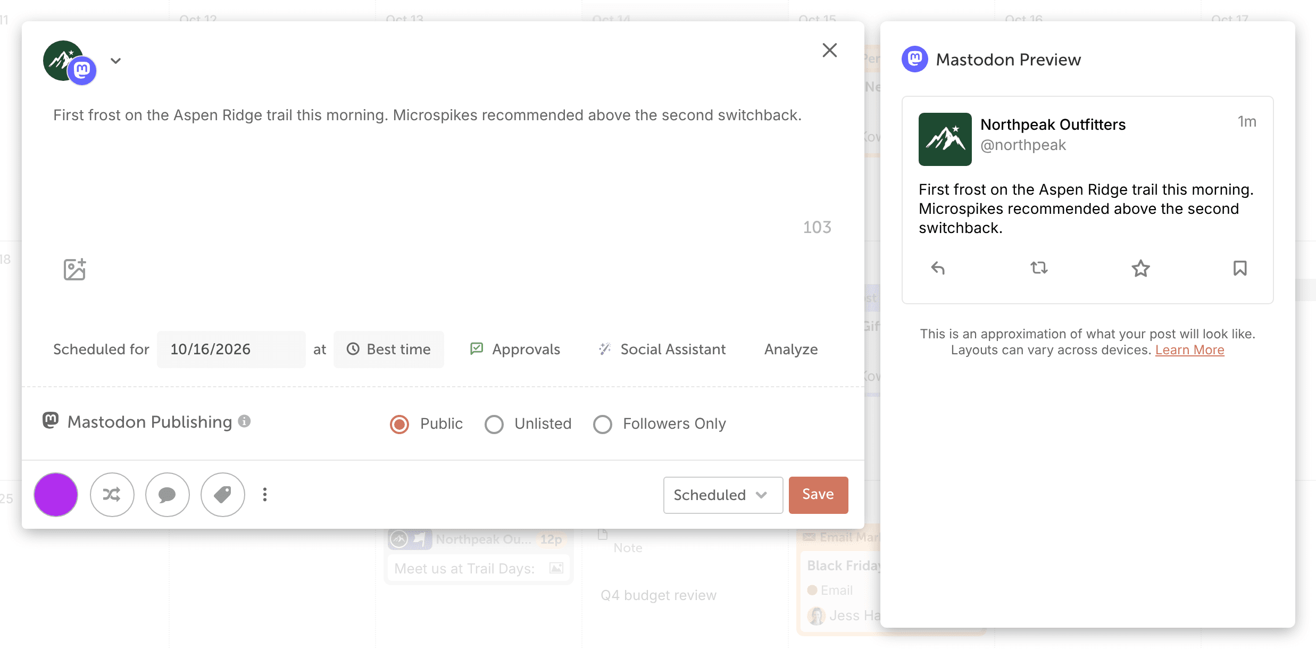
Task: Open the purple color label swatch
Action: click(x=56, y=495)
